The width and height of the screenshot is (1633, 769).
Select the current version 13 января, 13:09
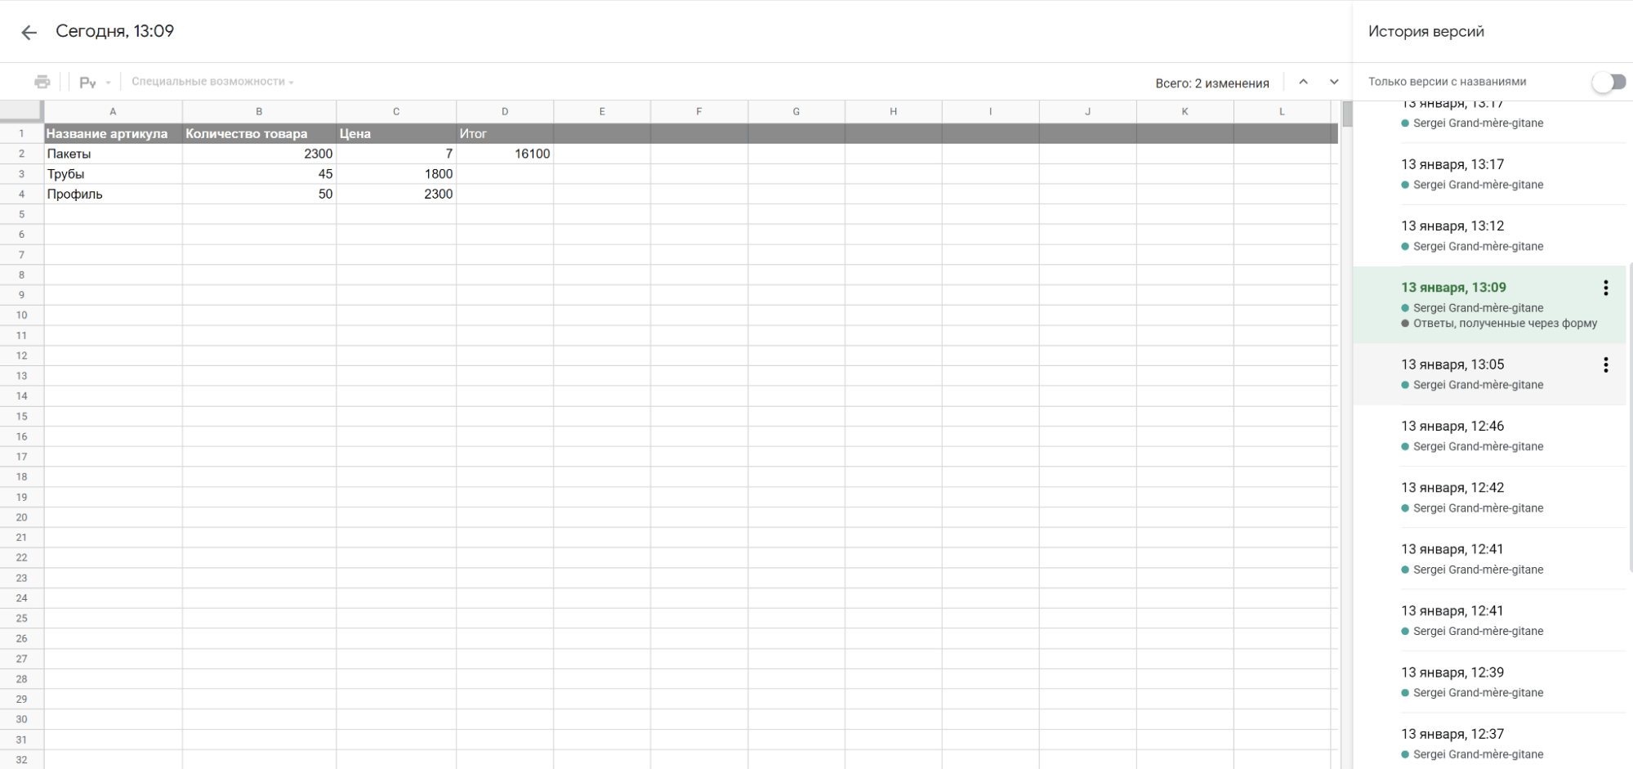point(1489,305)
